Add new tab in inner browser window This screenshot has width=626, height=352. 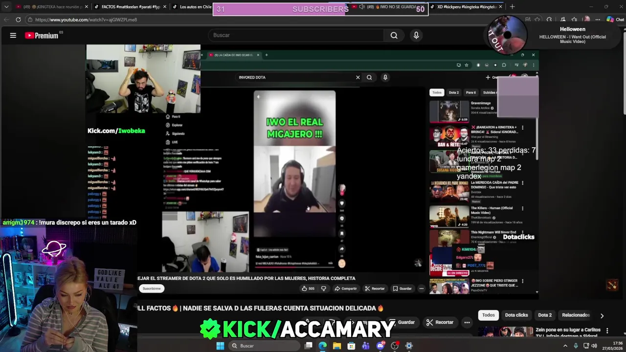tap(267, 55)
